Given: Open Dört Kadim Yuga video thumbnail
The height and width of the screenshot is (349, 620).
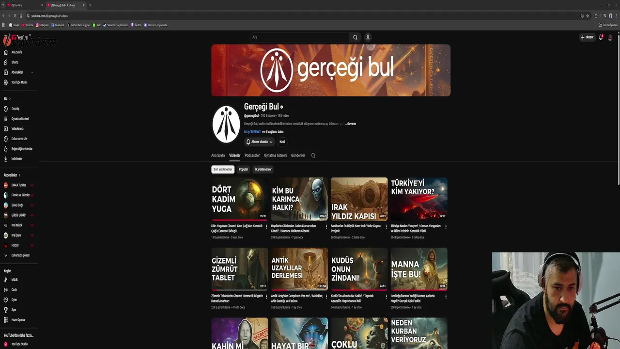Looking at the screenshot, I should 239,199.
